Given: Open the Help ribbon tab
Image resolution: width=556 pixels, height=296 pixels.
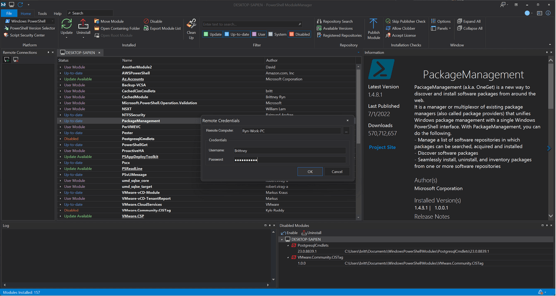Looking at the screenshot, I should point(57,13).
